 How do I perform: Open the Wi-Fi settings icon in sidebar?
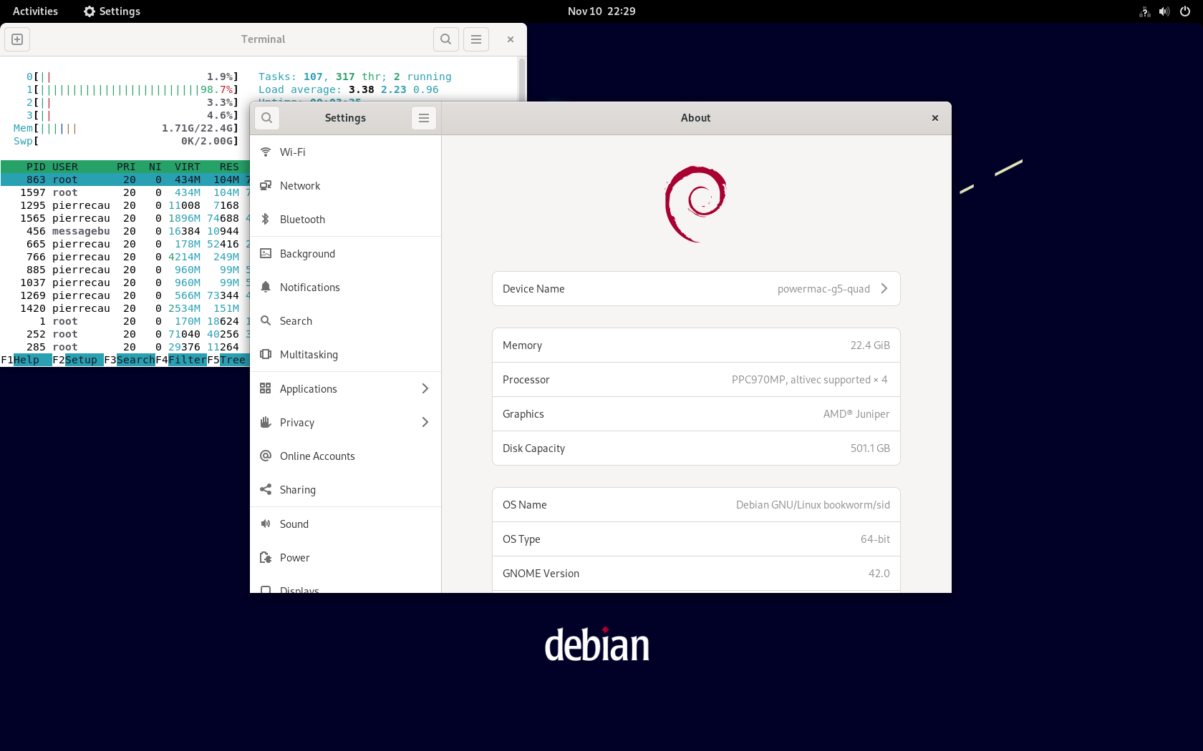tap(266, 152)
